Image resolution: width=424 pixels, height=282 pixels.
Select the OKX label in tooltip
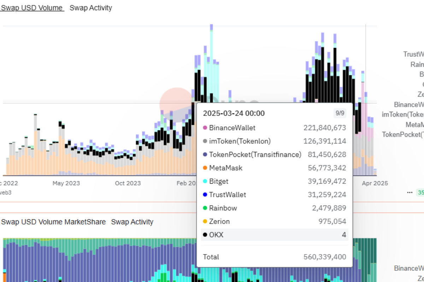tap(216, 235)
